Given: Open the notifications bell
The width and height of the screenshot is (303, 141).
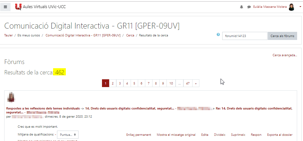Looking at the screenshot, I should click(241, 7).
